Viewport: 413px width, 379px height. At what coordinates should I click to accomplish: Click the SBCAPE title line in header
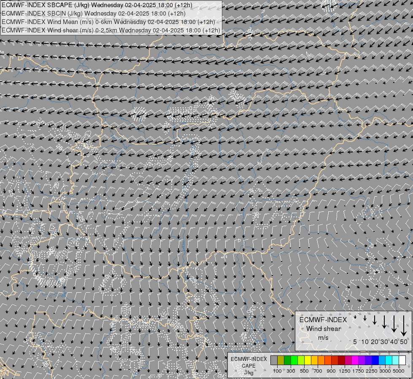coord(97,5)
